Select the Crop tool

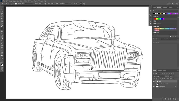[2, 19]
